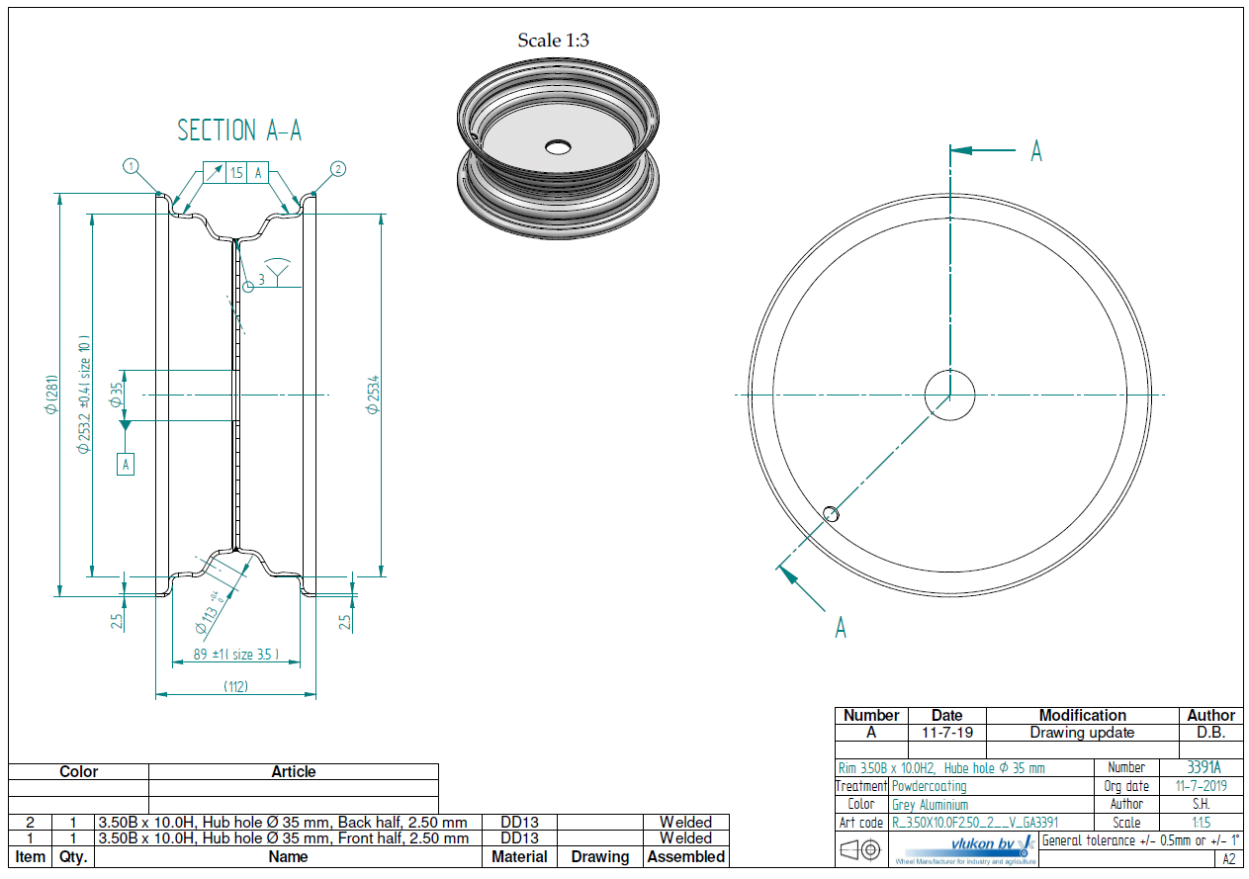Screen dimensions: 1249x879
Task: Click the SECTION A-A title text
Action: (239, 131)
